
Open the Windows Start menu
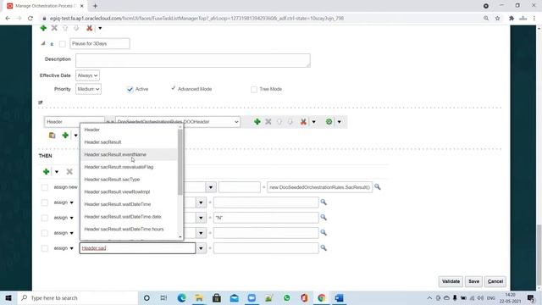tap(8, 297)
